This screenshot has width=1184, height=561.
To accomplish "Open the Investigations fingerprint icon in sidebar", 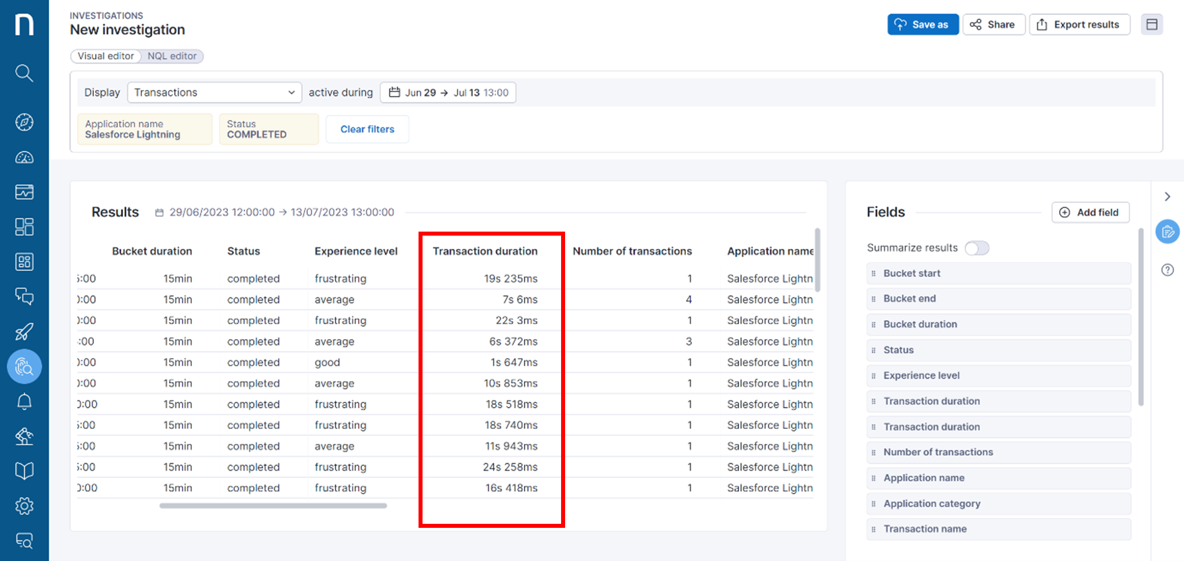I will pos(24,367).
